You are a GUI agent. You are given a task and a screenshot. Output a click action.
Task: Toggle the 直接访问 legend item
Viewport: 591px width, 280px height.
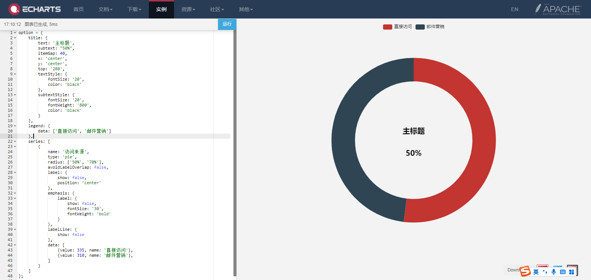click(x=397, y=27)
